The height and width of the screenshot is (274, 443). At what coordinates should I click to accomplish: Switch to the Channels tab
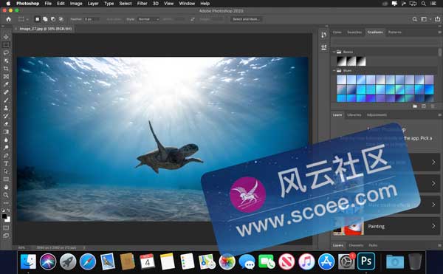point(356,245)
